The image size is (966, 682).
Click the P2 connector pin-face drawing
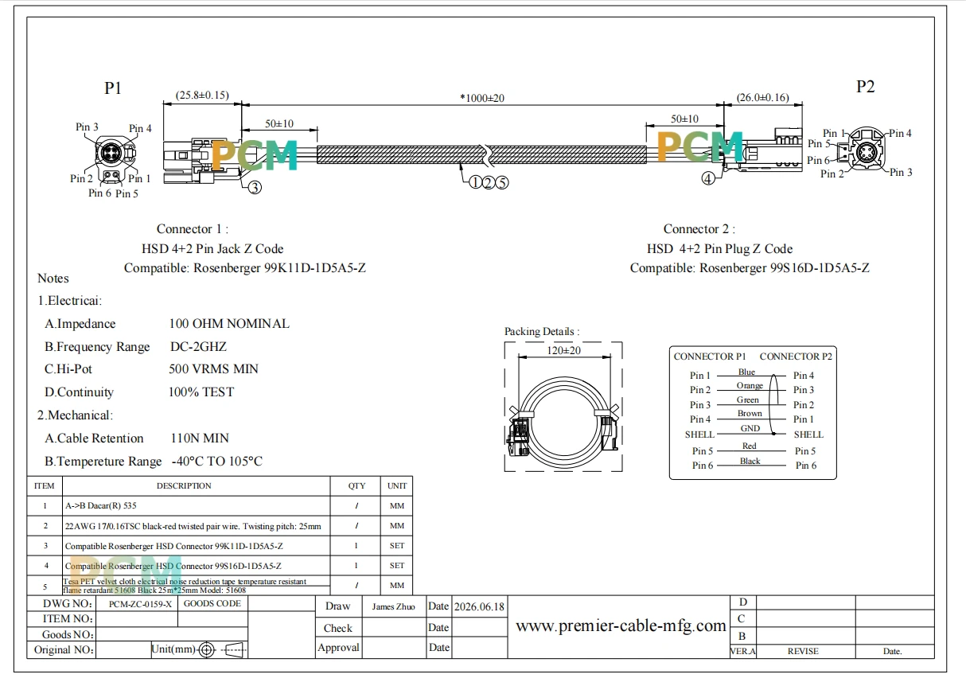pyautogui.click(x=863, y=151)
